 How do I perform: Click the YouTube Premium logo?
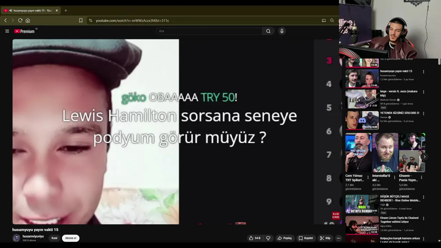point(25,31)
